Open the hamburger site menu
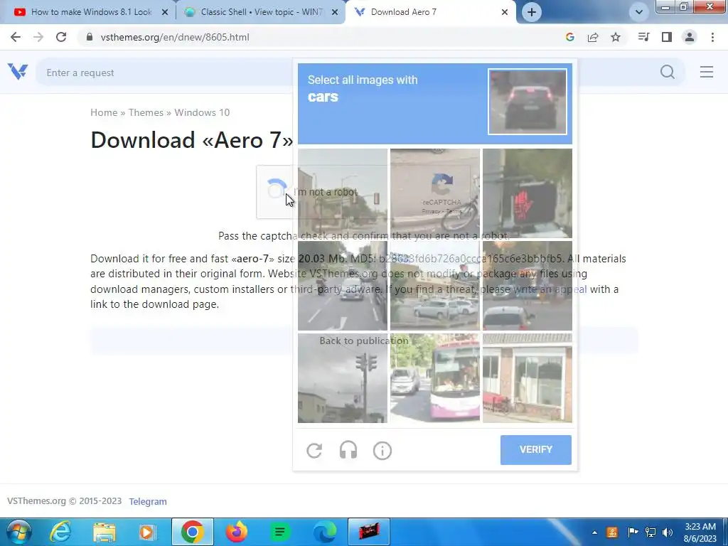This screenshot has width=728, height=546. pos(707,72)
